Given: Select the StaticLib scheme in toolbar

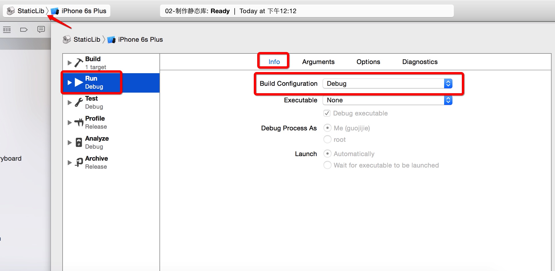Looking at the screenshot, I should click(31, 11).
